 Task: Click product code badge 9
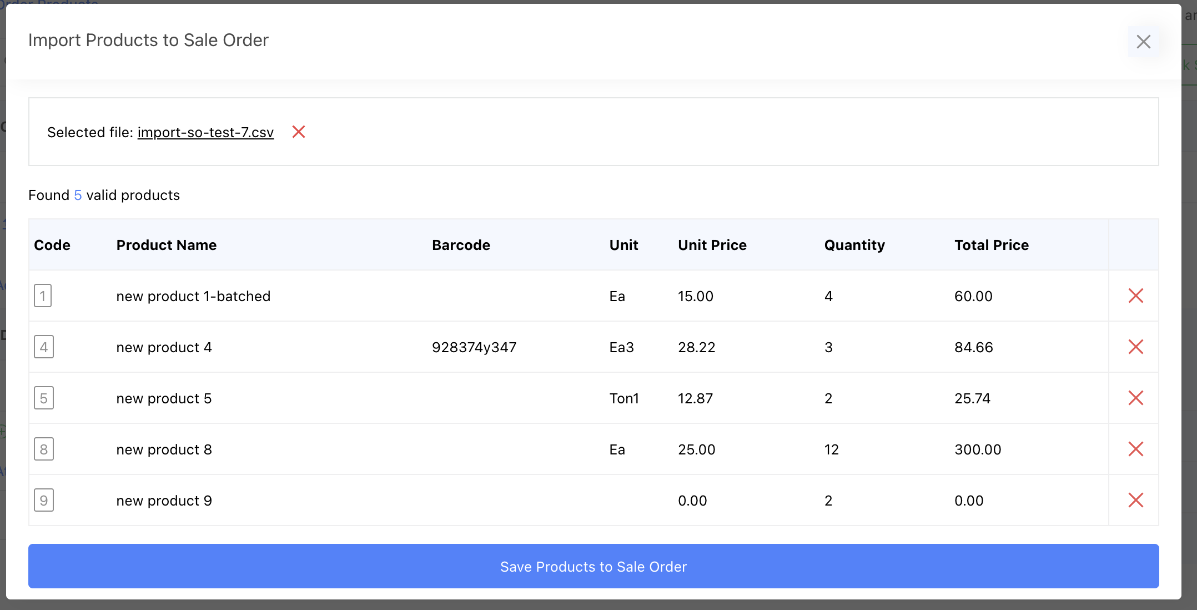pos(44,501)
